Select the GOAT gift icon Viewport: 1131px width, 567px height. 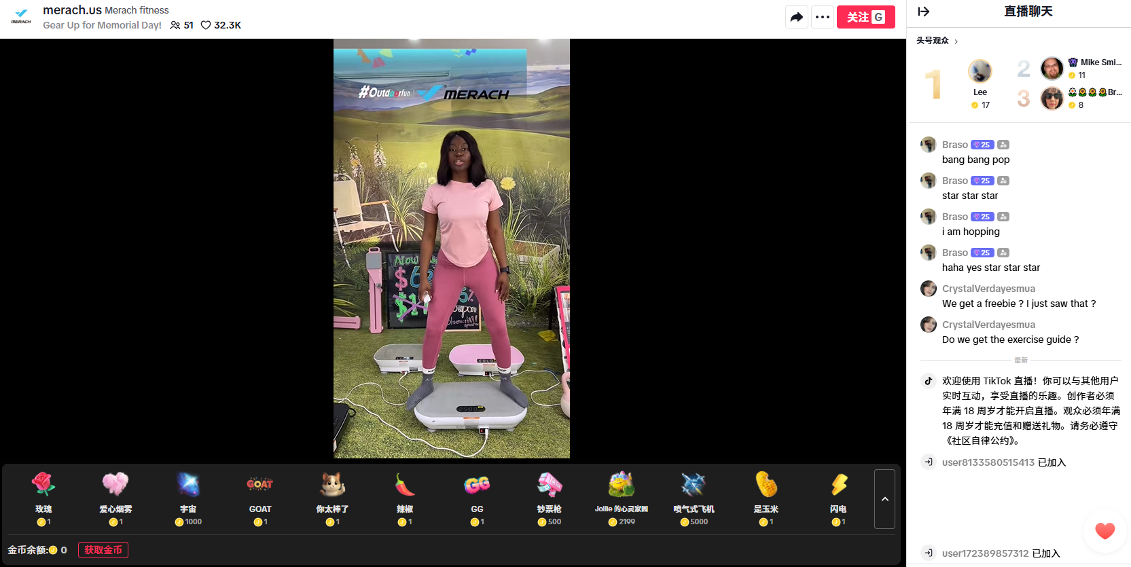[x=260, y=486]
